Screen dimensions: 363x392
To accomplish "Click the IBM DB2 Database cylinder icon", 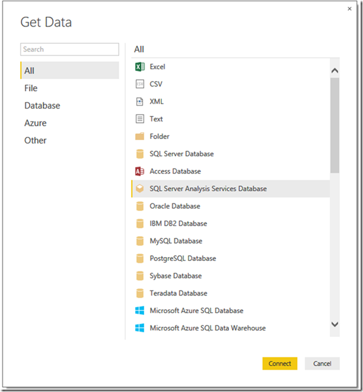I will coord(140,224).
